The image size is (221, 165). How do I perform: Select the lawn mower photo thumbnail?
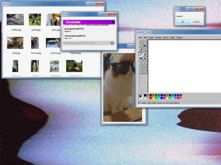[74, 66]
